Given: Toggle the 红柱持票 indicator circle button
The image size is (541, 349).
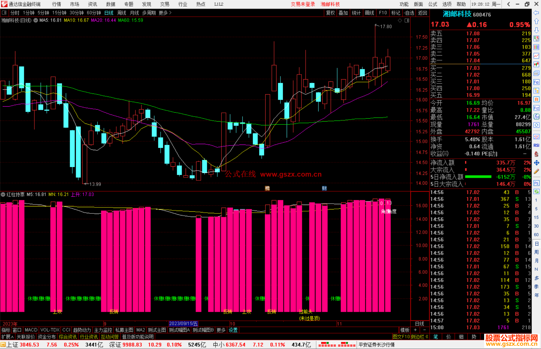Looking at the screenshot, I should [3, 194].
